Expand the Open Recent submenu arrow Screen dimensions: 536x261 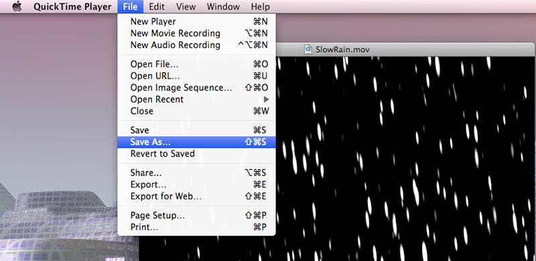tap(266, 100)
